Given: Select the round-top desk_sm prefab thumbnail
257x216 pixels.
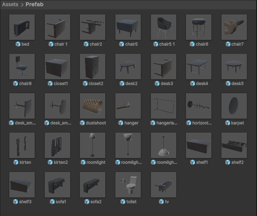Looking at the screenshot, I should pos(57,106).
